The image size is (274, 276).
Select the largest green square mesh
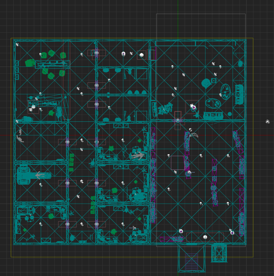click(30, 63)
